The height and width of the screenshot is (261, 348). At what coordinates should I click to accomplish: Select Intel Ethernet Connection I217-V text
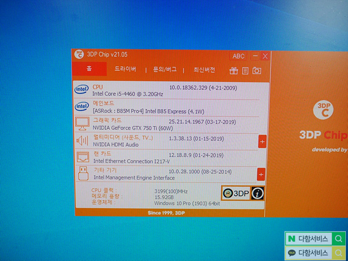point(132,161)
